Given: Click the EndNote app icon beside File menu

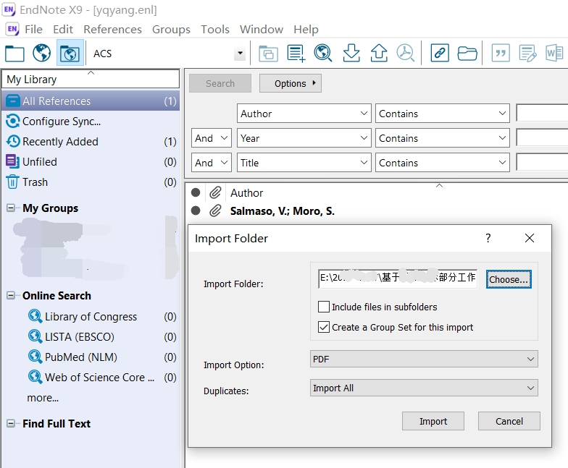Looking at the screenshot, I should 12,29.
